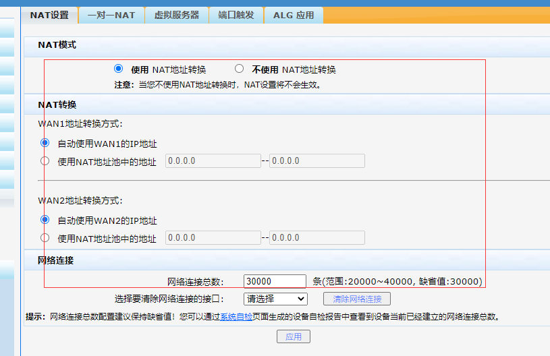Choose WAN1 使用NAT地址池中的地址 radio
The width and height of the screenshot is (550, 356).
pos(45,161)
